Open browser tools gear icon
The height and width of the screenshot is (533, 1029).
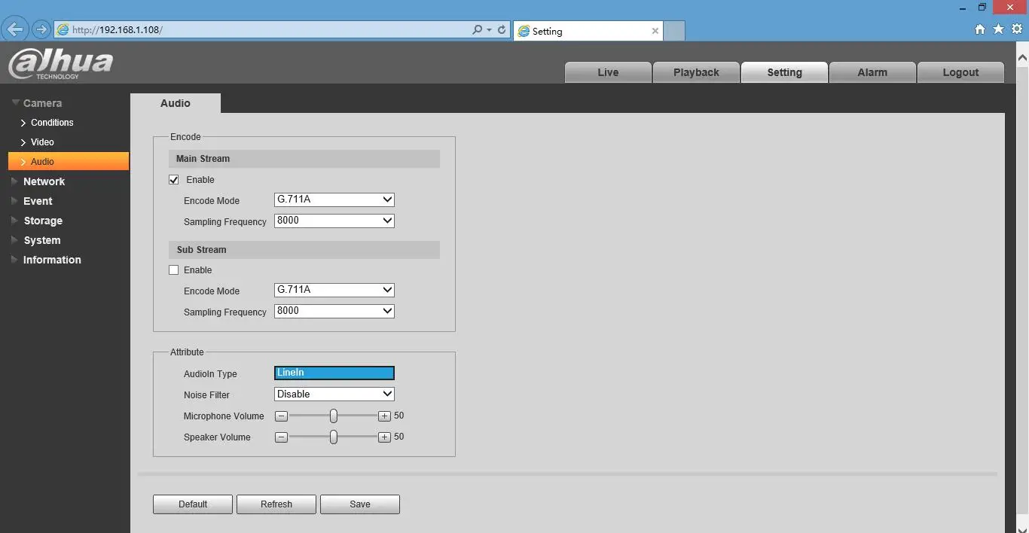point(1017,29)
